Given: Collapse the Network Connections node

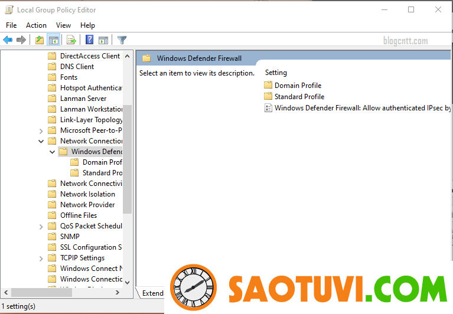Looking at the screenshot, I should click(x=41, y=142).
